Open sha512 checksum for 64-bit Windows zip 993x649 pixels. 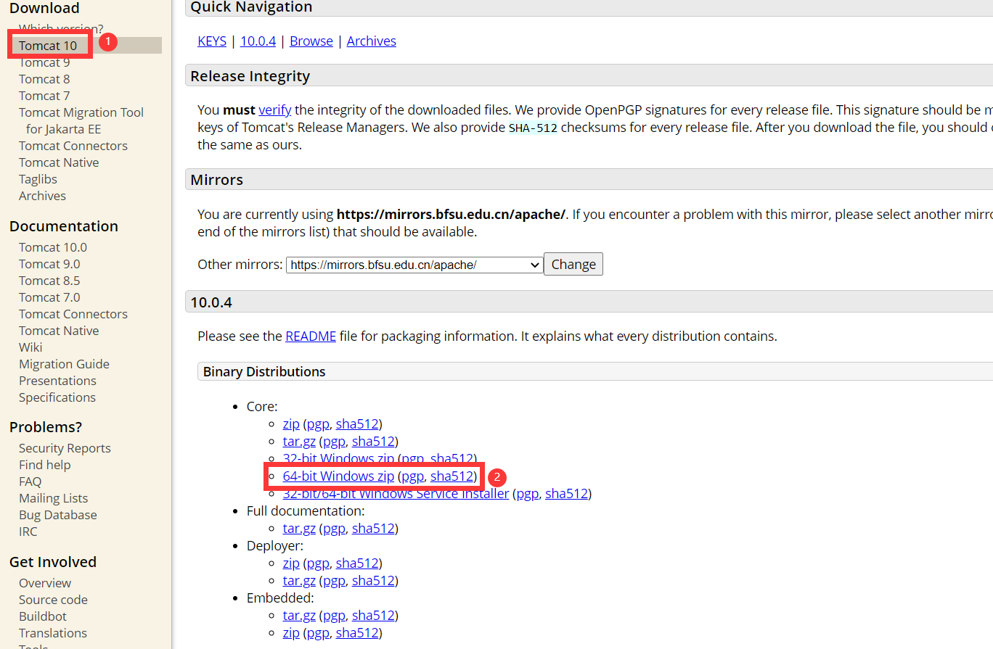[451, 476]
